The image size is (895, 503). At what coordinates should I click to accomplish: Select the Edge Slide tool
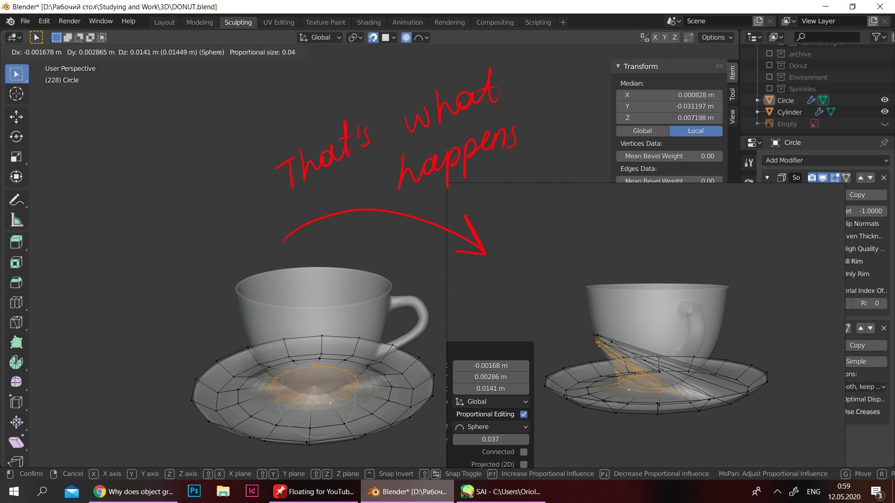click(16, 402)
